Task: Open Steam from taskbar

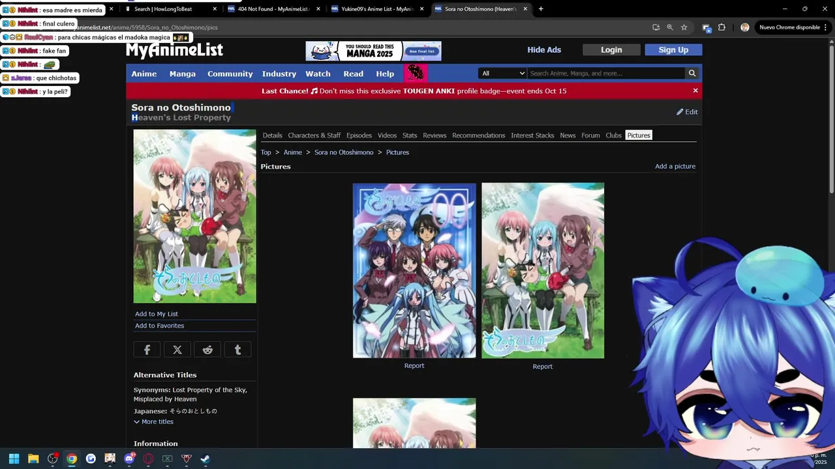Action: (x=205, y=459)
